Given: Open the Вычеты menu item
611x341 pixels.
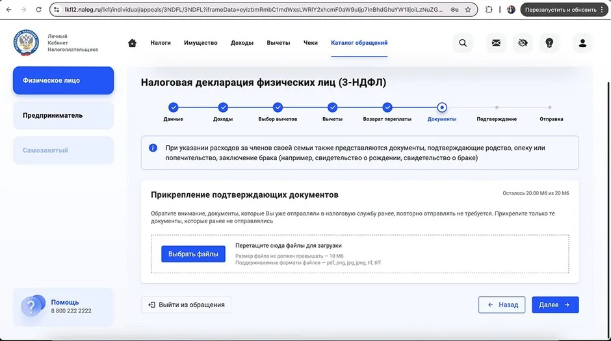Looking at the screenshot, I should [278, 43].
